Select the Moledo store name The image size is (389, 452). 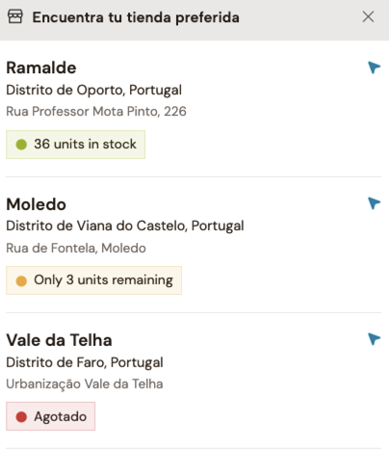(37, 204)
